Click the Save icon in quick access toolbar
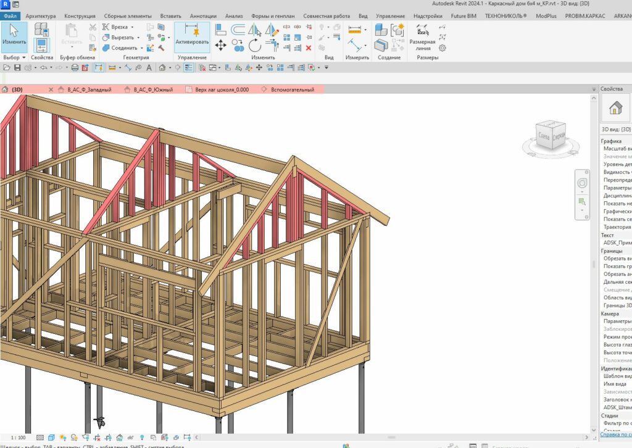 click(17, 67)
